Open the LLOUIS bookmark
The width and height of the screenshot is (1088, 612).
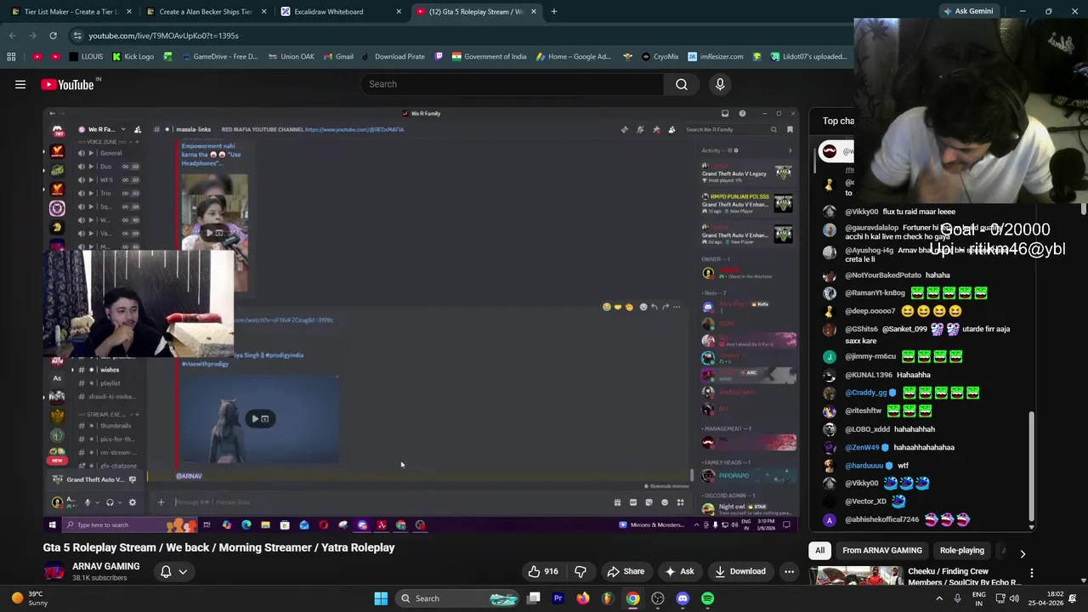pos(85,57)
